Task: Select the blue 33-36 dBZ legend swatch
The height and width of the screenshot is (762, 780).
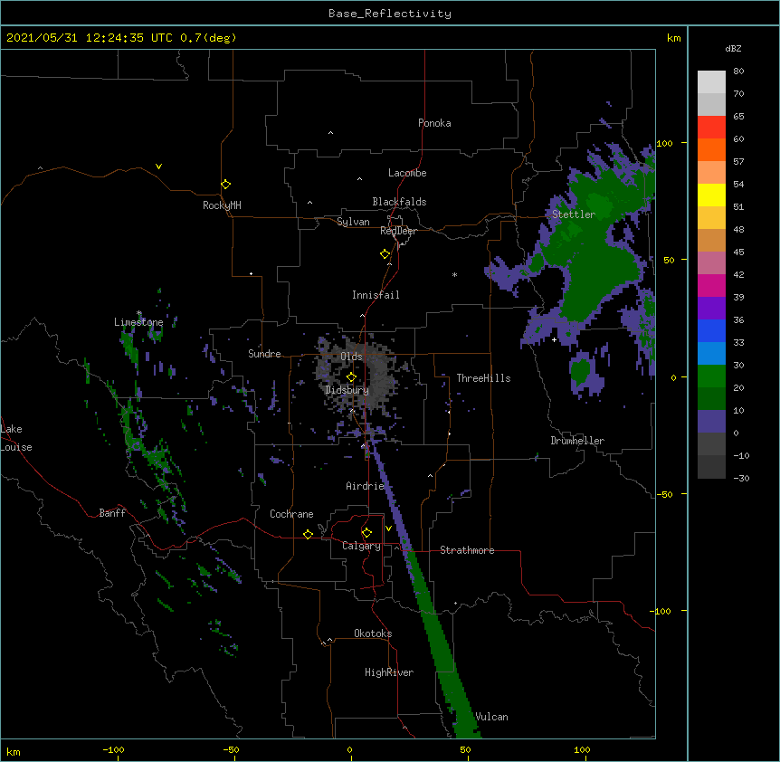Action: pos(711,330)
